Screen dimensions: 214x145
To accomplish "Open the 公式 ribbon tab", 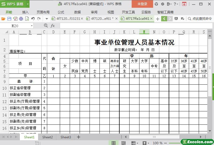I will (61, 12).
